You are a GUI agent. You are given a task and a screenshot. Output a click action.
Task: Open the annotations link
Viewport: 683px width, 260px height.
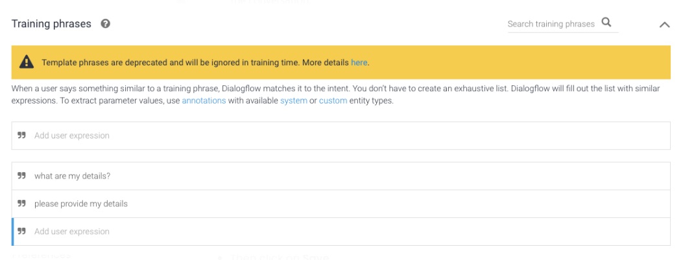[x=204, y=101]
